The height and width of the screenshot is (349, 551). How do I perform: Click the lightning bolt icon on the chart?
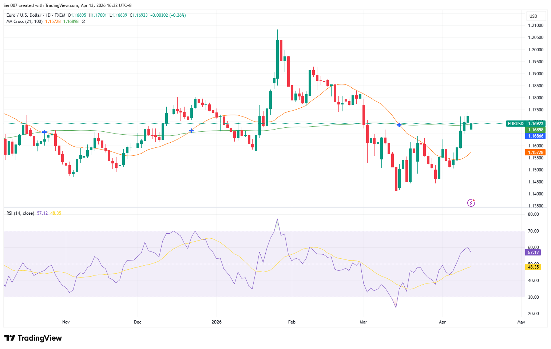[471, 202]
